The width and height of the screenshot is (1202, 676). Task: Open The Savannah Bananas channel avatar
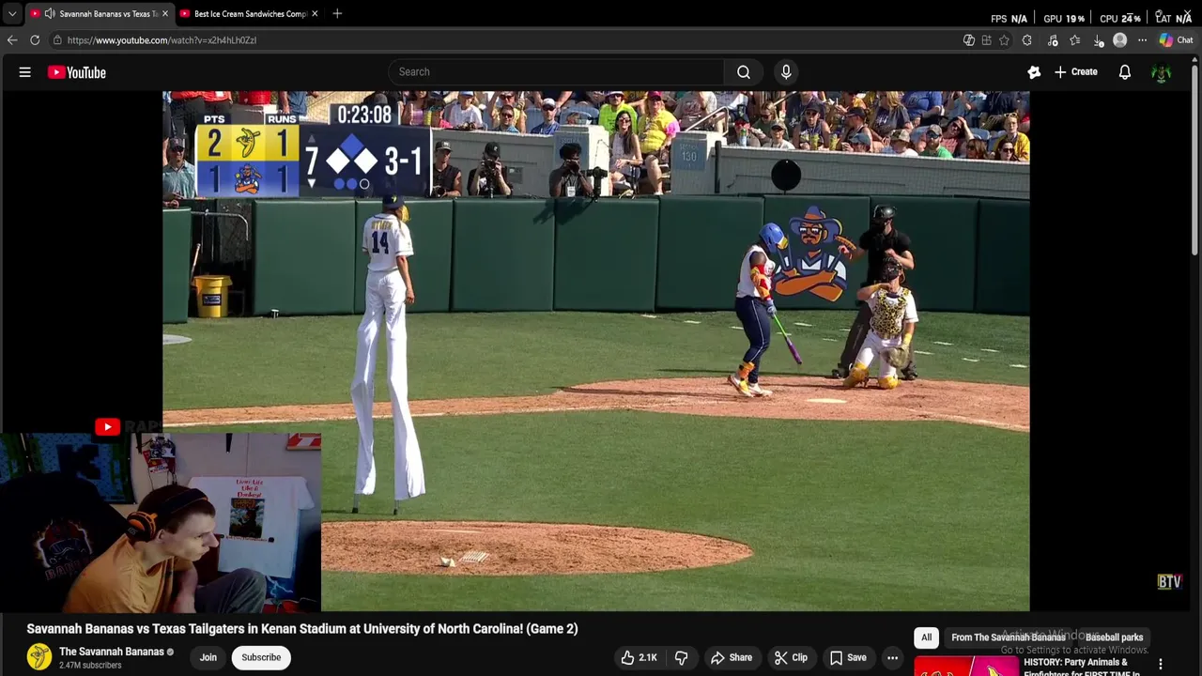tap(39, 657)
